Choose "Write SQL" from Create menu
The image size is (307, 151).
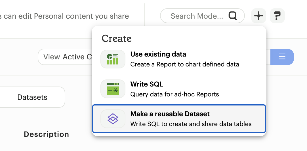tap(147, 84)
